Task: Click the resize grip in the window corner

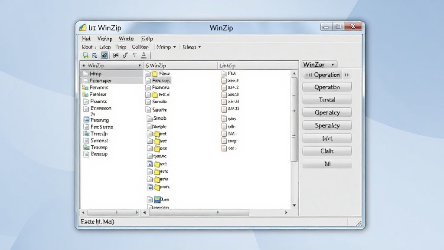Action: (359, 224)
